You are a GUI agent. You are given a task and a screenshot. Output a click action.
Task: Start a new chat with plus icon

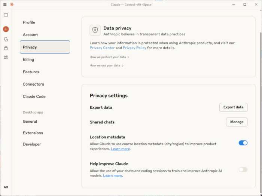tap(6, 29)
